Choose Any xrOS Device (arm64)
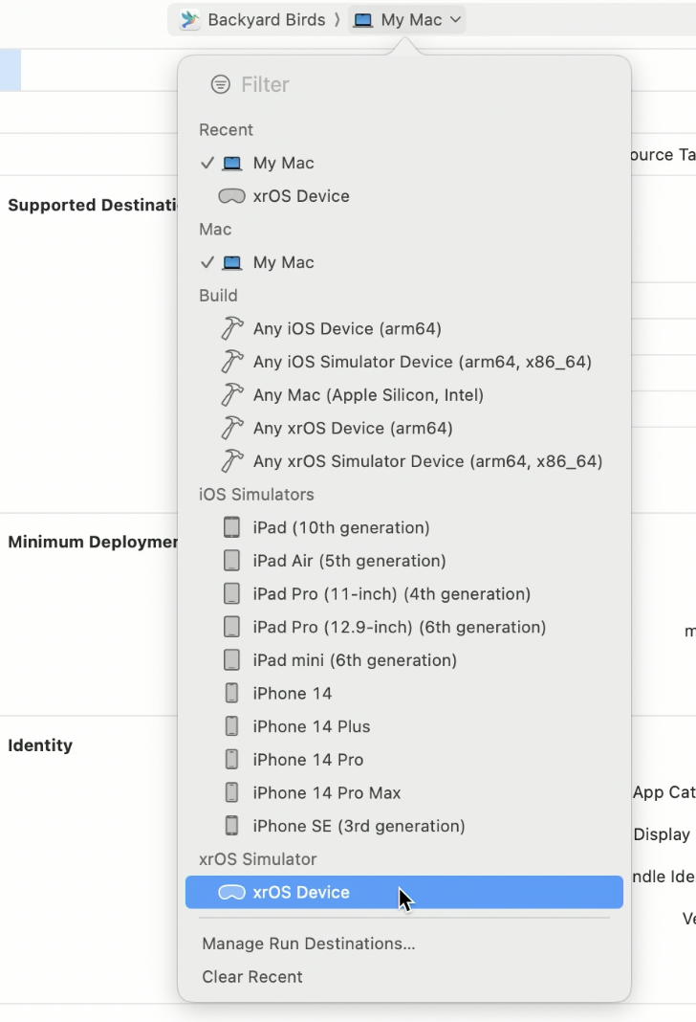The width and height of the screenshot is (696, 1022). coord(403,428)
